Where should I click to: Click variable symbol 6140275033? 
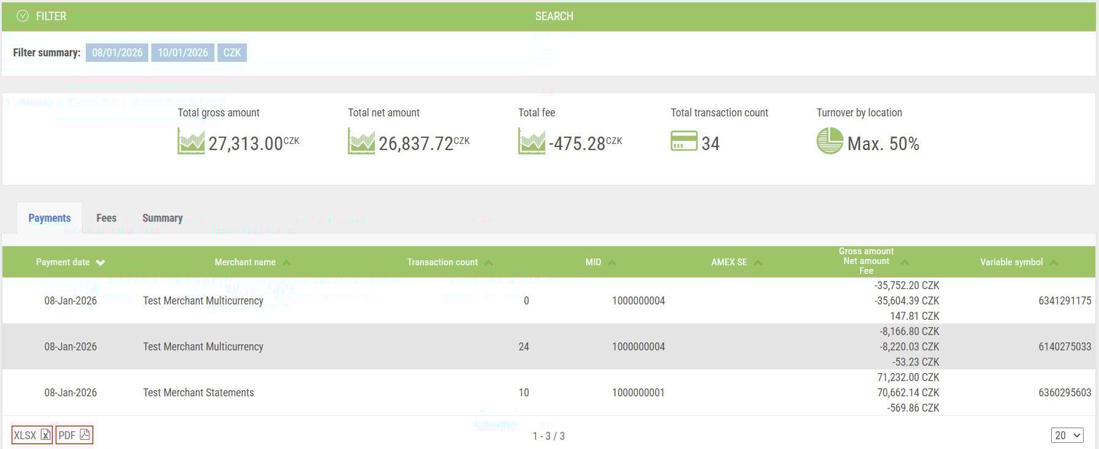point(1065,347)
